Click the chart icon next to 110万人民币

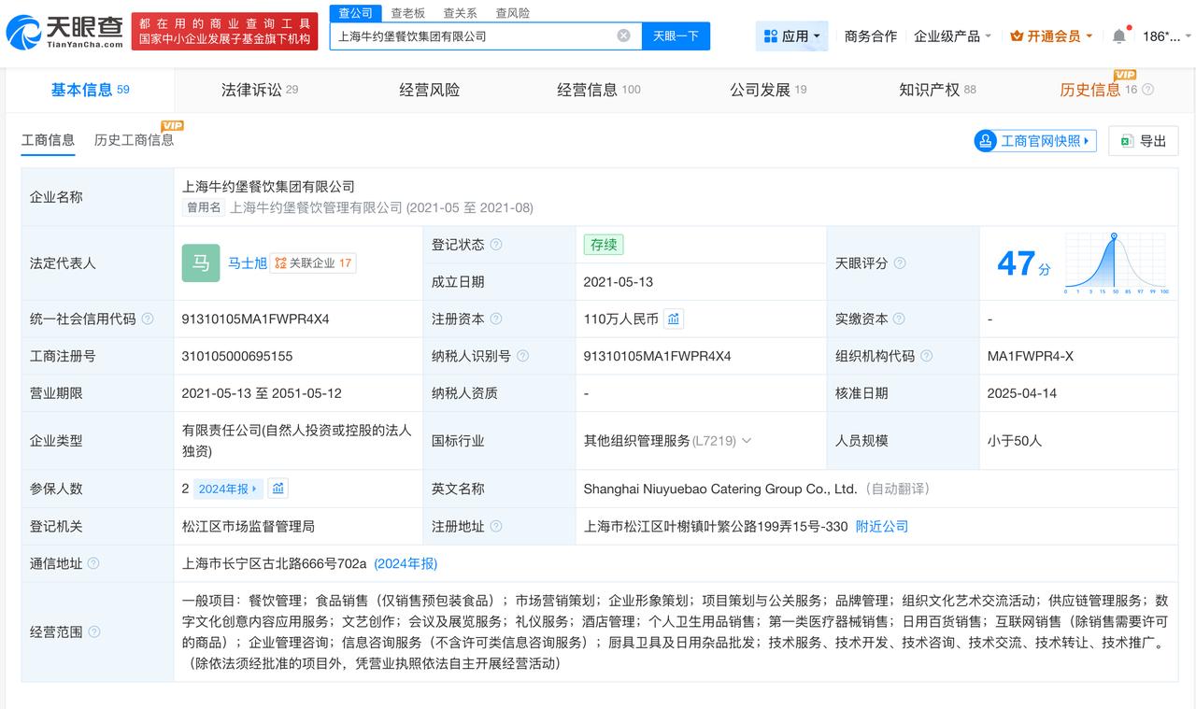tap(674, 319)
